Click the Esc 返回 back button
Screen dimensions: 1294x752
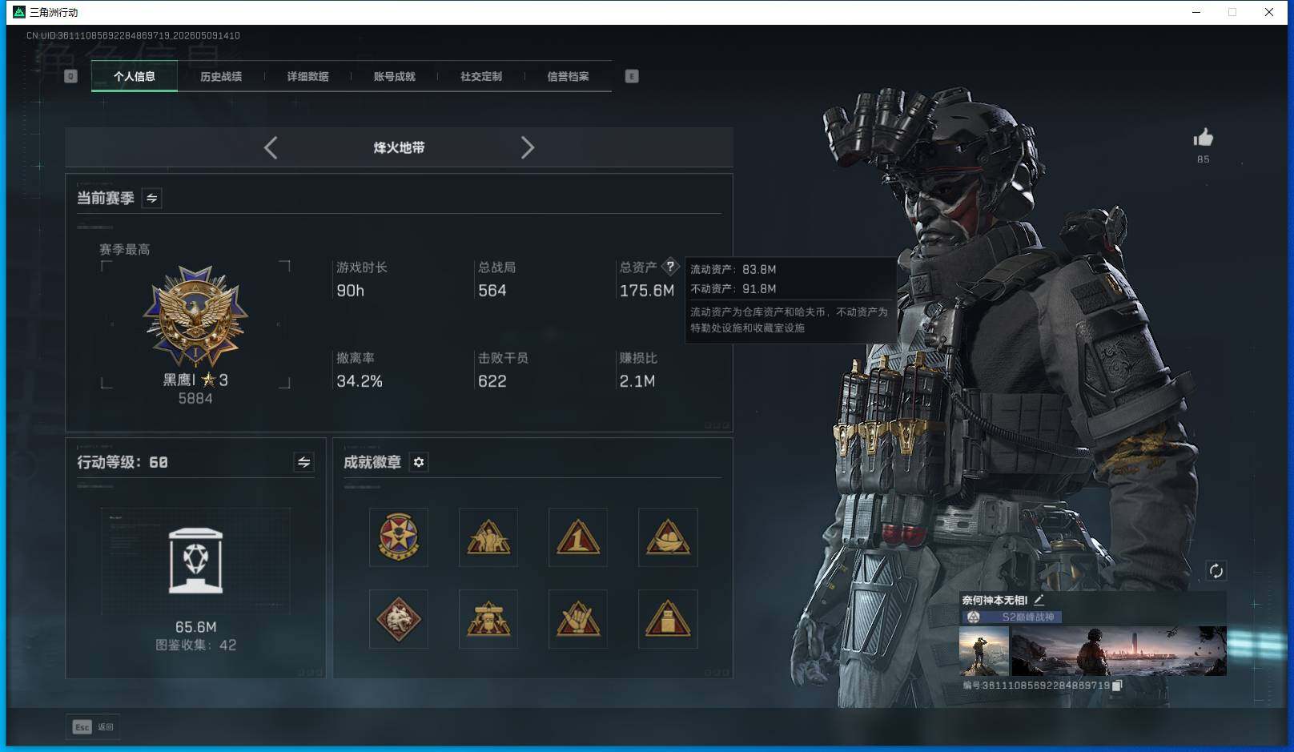click(93, 727)
